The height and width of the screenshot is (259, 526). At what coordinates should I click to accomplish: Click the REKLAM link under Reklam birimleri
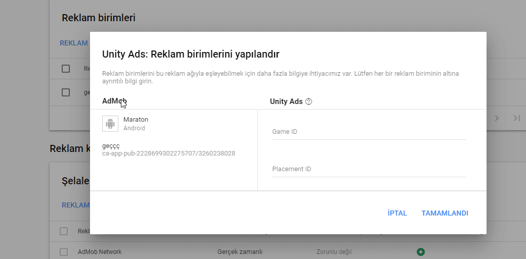tap(74, 43)
